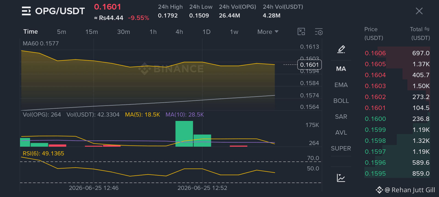This screenshot has height=197, width=439.
Task: Click the MA60 0.1577 label
Action: tap(41, 44)
